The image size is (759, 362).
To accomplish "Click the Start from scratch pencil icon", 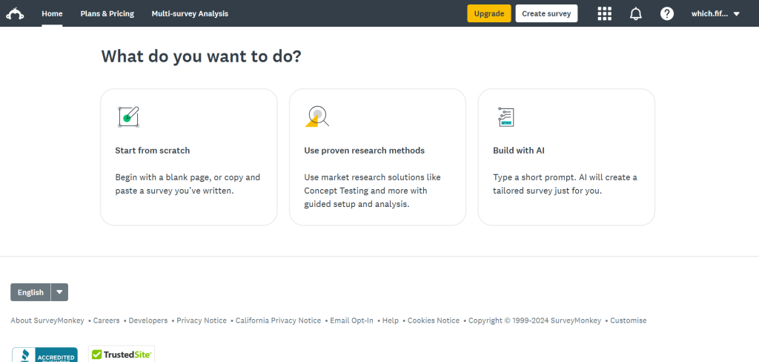I will pos(128,116).
